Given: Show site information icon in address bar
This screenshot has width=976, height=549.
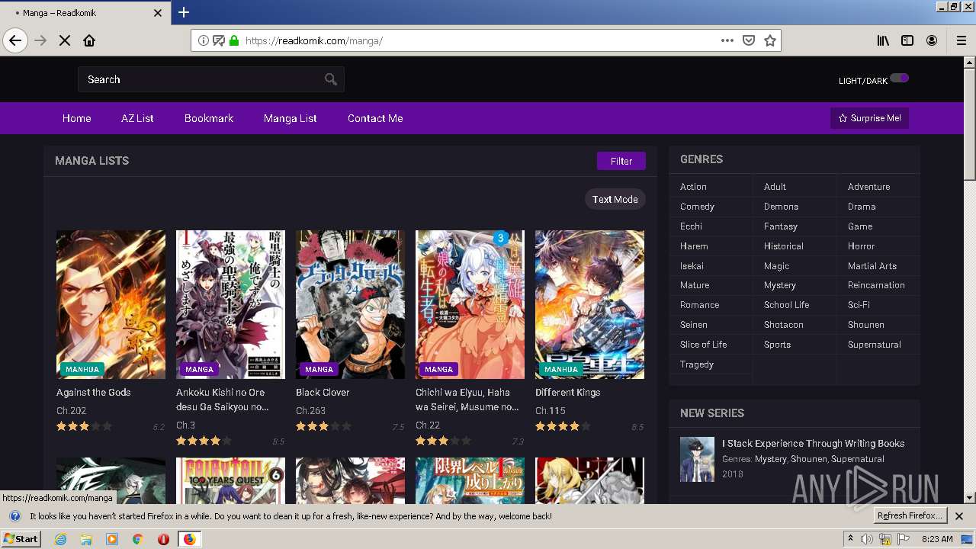Looking at the screenshot, I should (x=204, y=40).
